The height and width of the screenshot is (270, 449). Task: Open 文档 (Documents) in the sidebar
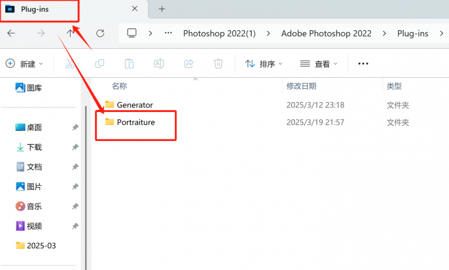(28, 167)
